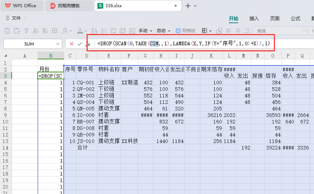Click inside the formula bar text

click(183, 44)
